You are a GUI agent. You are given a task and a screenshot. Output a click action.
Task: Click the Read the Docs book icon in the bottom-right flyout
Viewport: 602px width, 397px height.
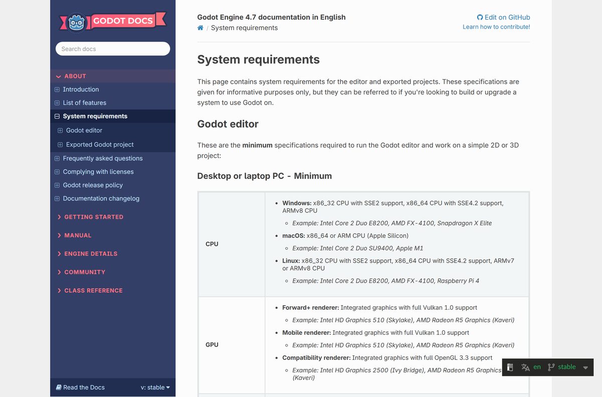coord(510,367)
